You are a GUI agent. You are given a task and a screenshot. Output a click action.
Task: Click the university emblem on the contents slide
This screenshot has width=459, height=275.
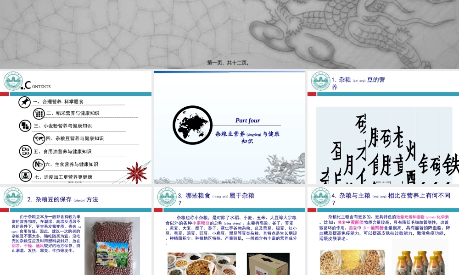pos(14,82)
